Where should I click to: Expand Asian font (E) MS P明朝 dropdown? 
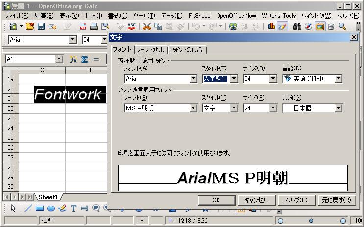[193, 108]
